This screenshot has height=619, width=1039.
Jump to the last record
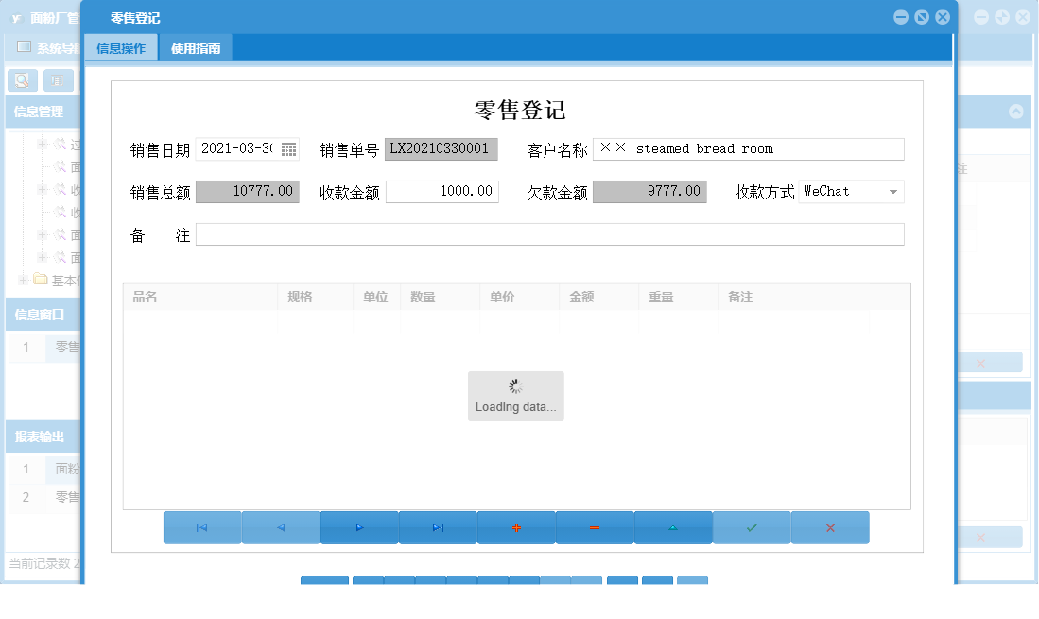[437, 527]
